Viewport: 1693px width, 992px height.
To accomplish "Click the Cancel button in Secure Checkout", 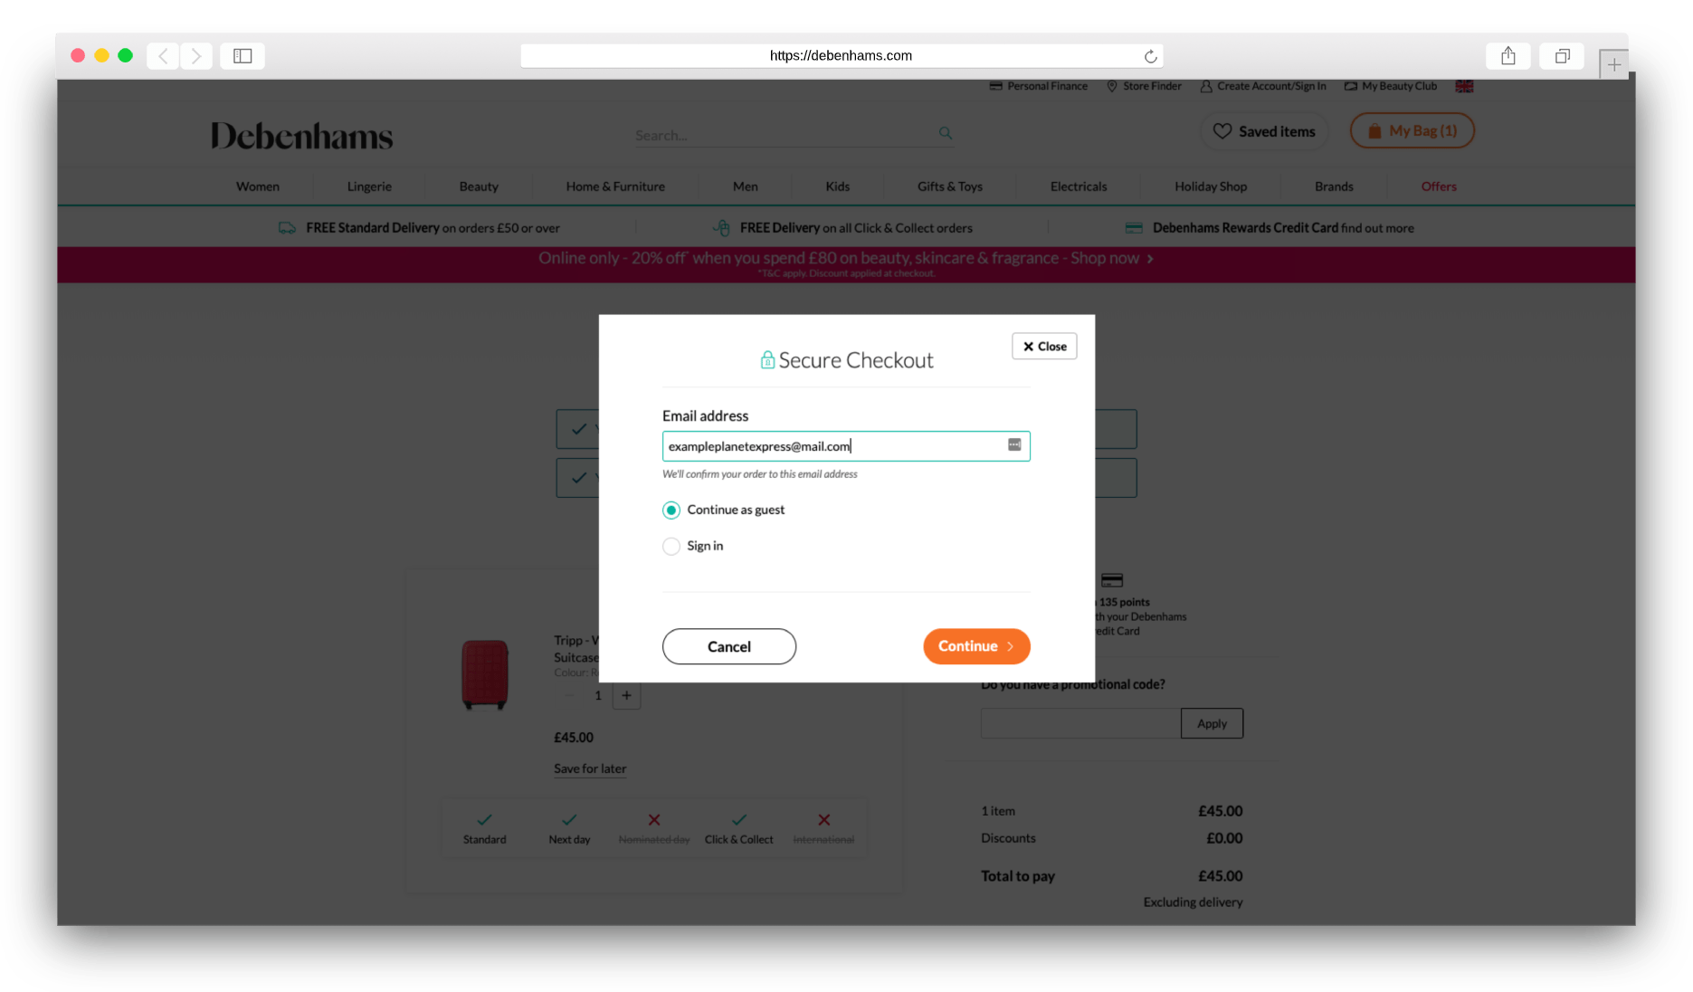I will click(728, 646).
